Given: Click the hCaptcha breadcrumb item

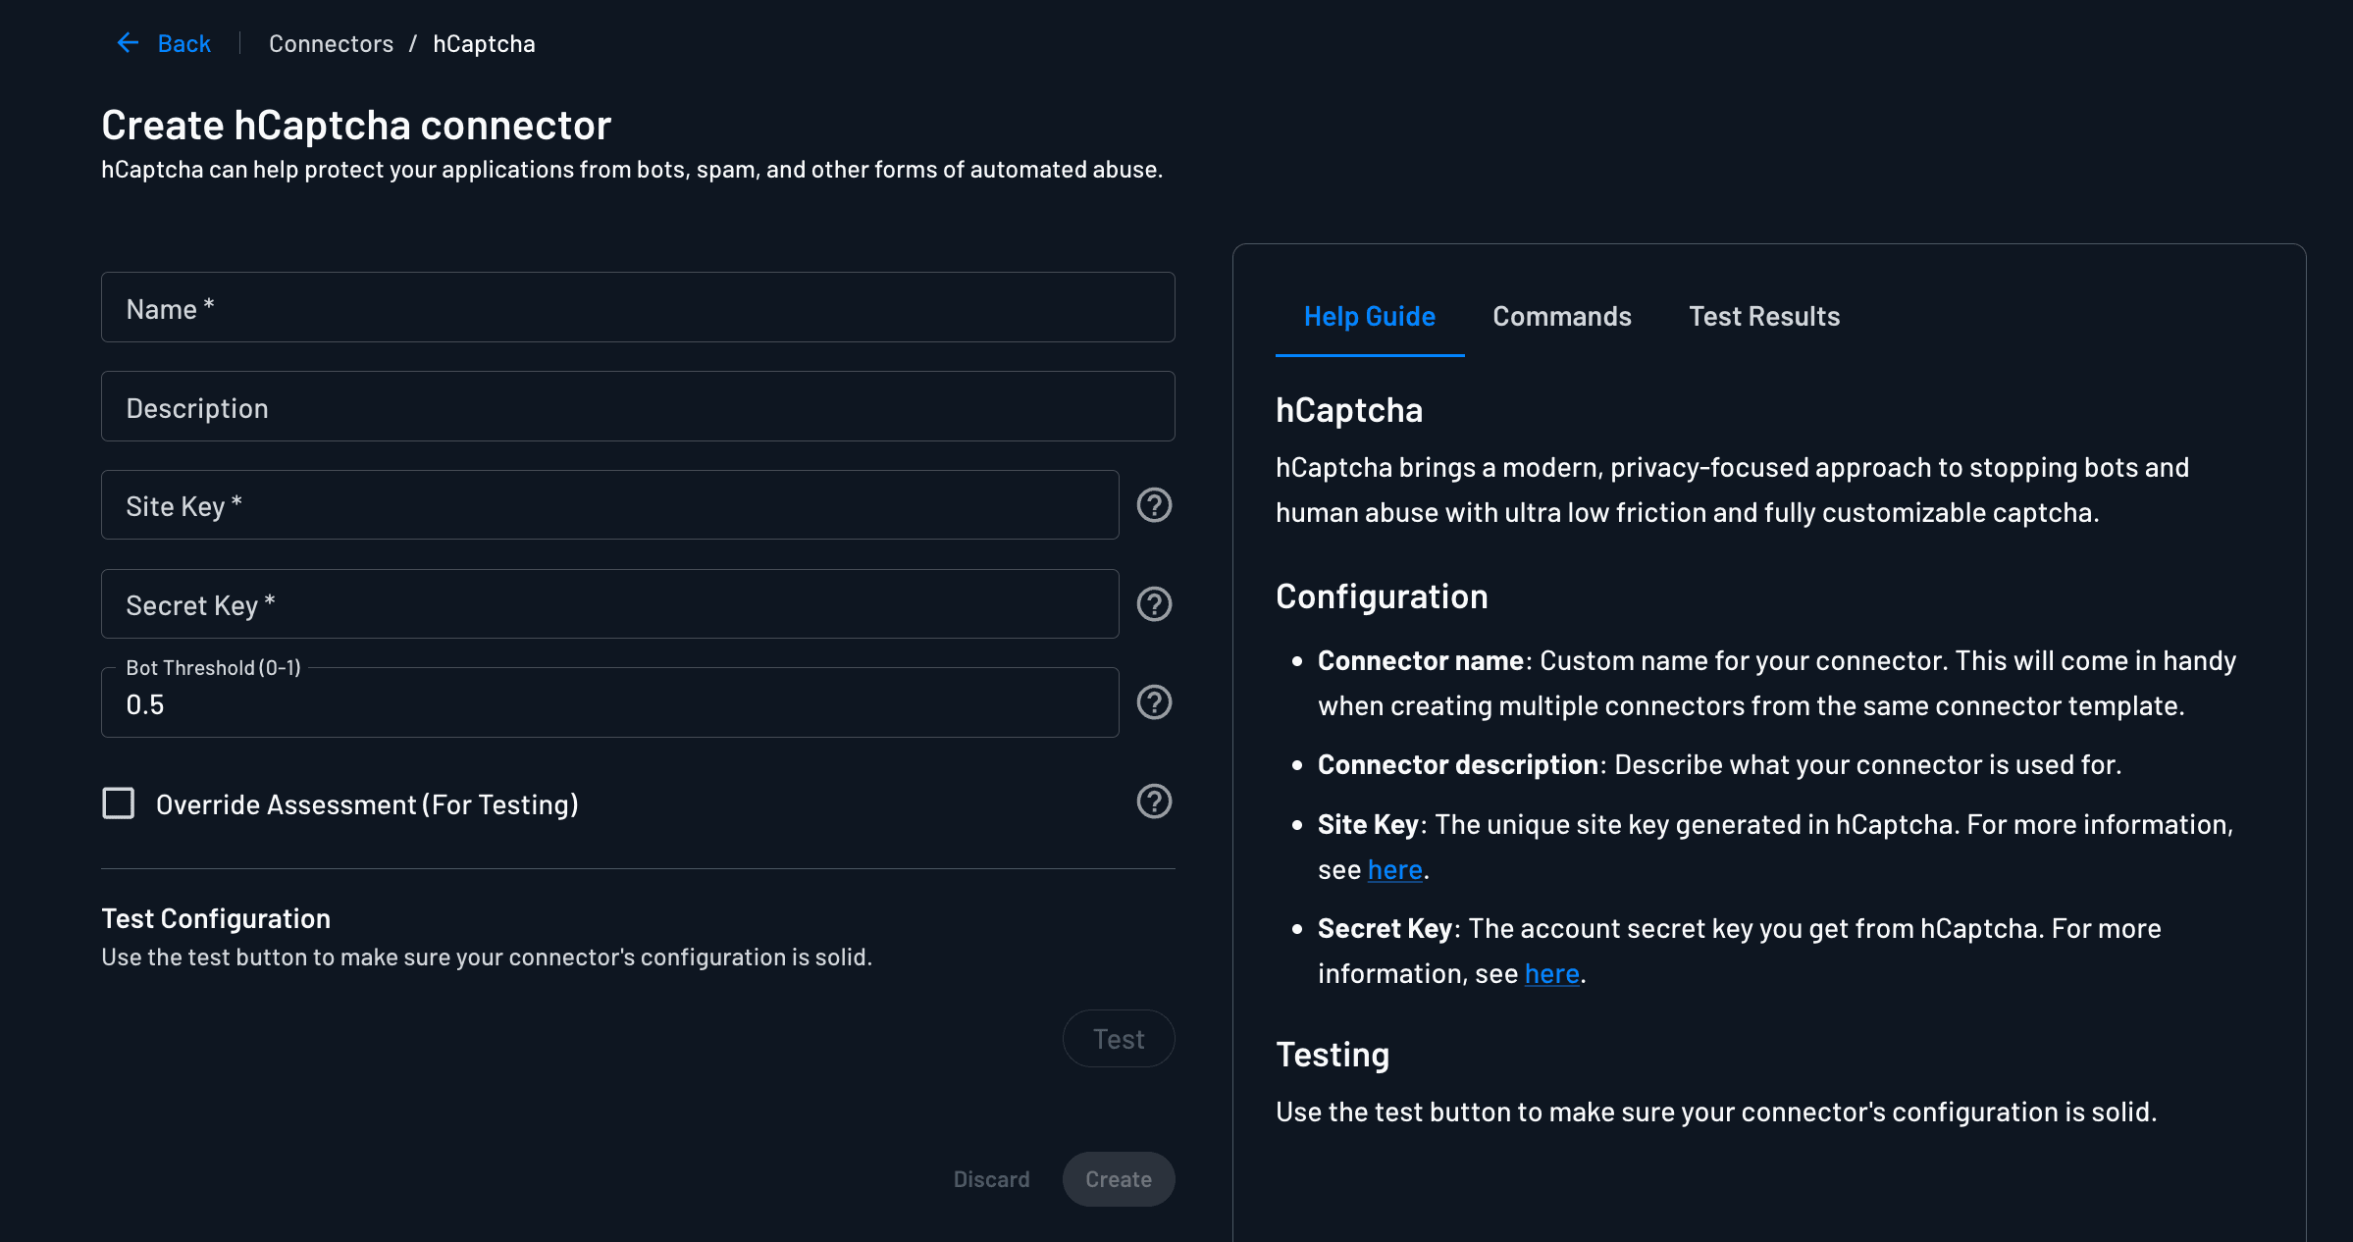Looking at the screenshot, I should tap(483, 43).
